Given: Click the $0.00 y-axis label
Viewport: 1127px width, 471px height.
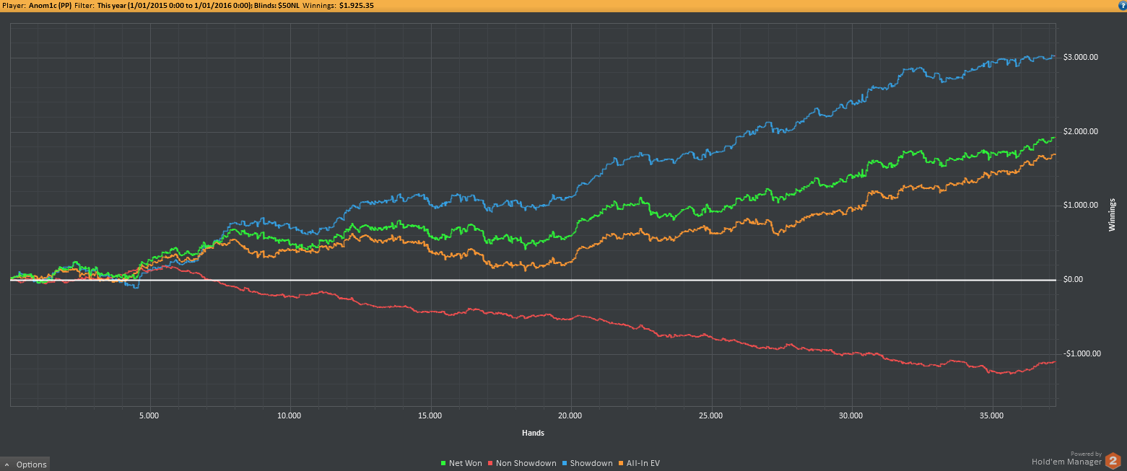Looking at the screenshot, I should [1074, 280].
